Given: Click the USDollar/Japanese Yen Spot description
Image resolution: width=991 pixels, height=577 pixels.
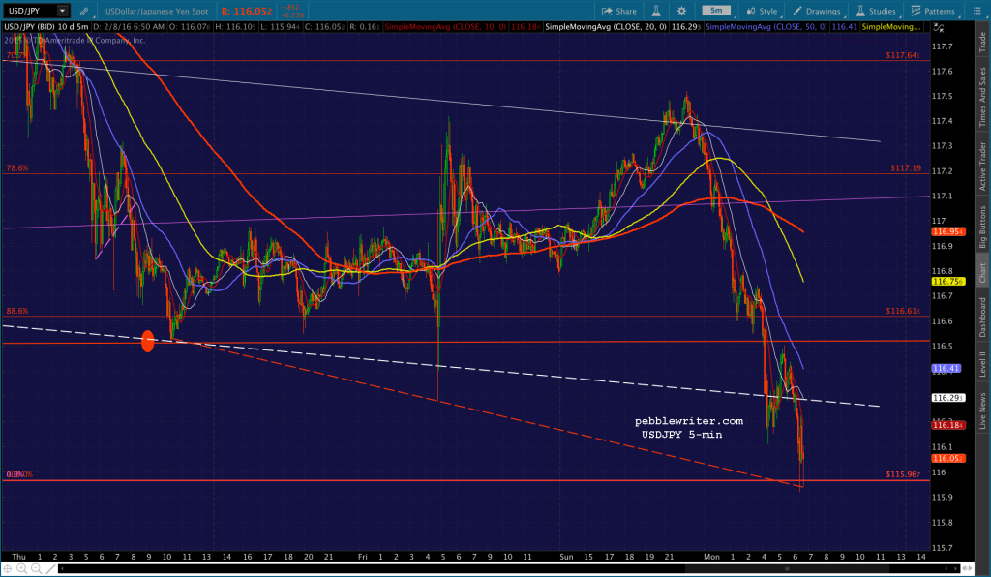Looking at the screenshot, I should pyautogui.click(x=156, y=11).
